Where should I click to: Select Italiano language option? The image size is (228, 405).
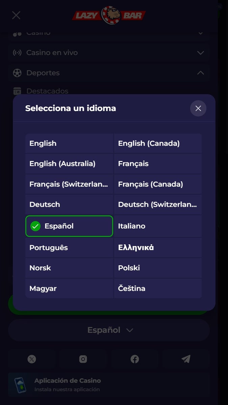click(158, 226)
